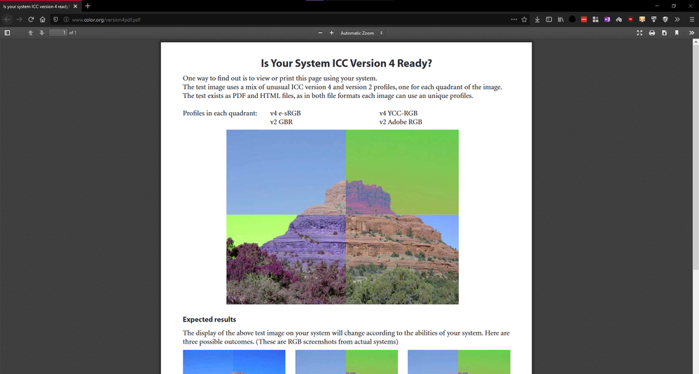699x374 pixels.
Task: Click the grid-plus extension icon
Action: [x=595, y=20]
